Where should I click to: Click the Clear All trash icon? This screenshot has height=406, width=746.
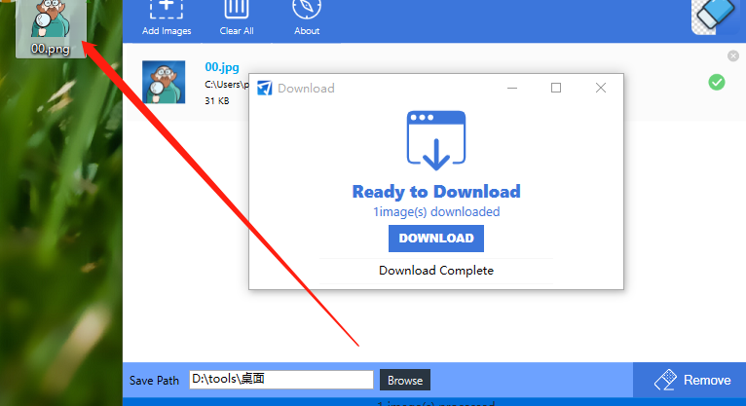[x=236, y=10]
